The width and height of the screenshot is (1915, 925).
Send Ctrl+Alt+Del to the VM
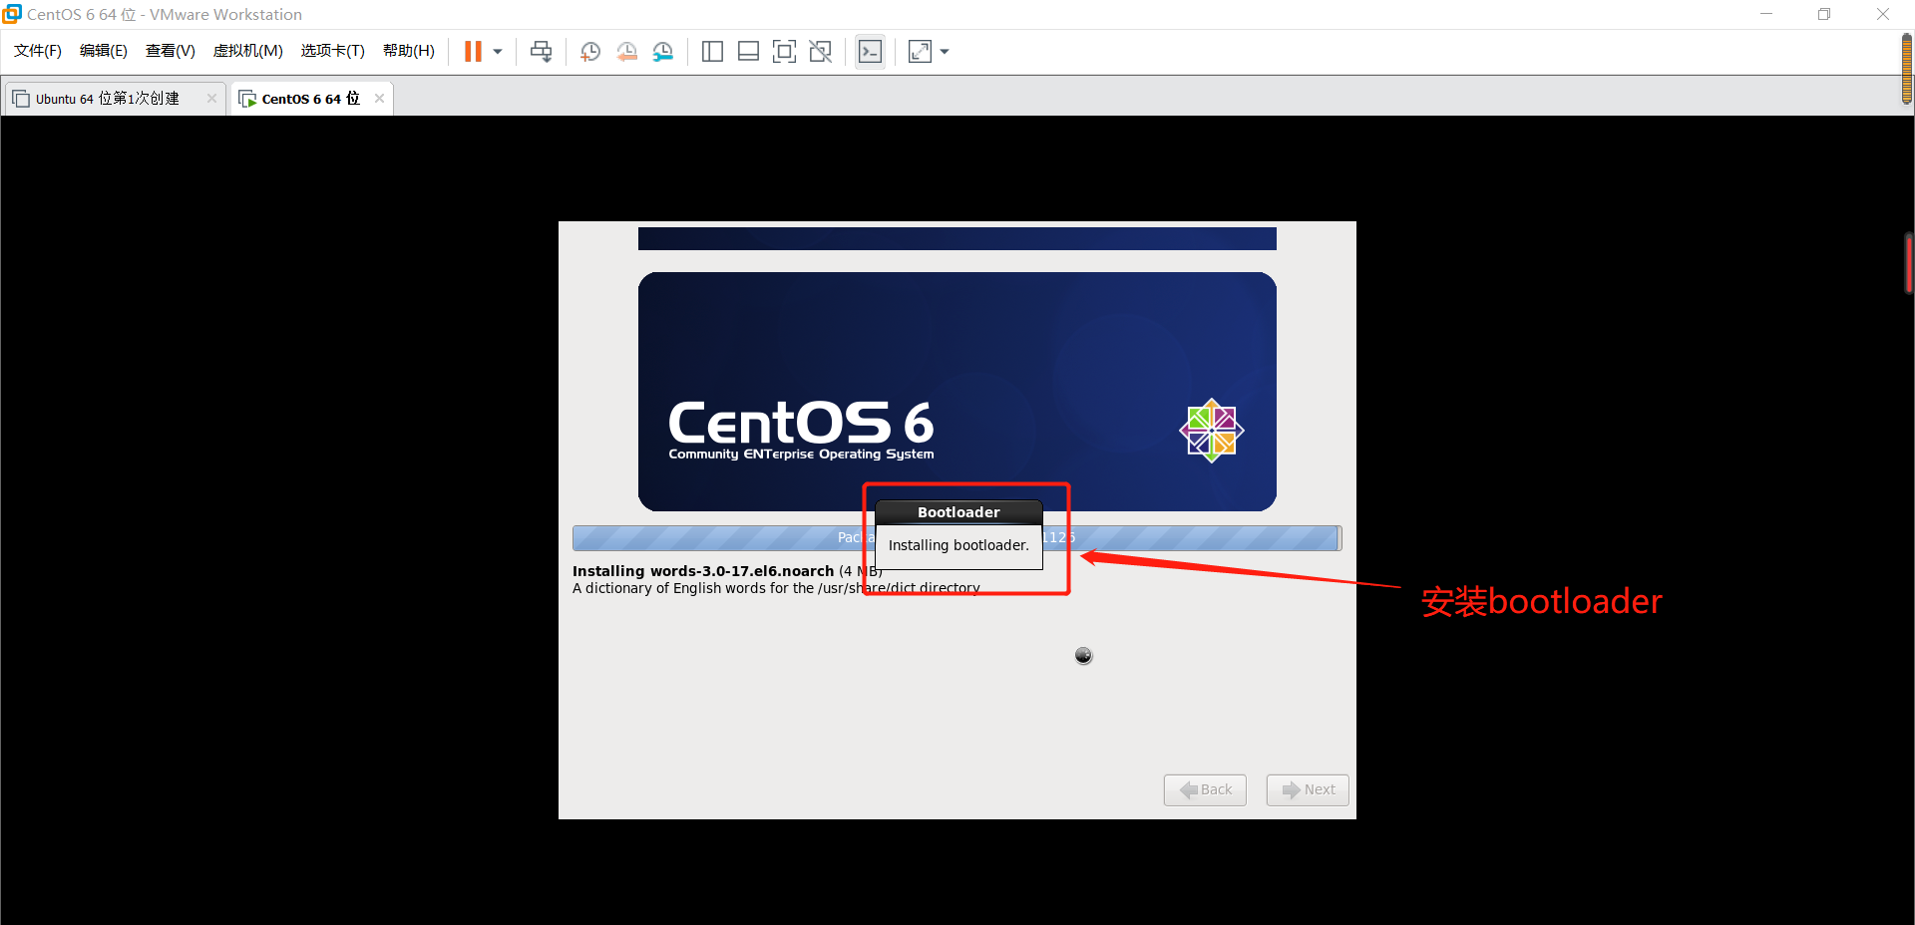pos(541,52)
